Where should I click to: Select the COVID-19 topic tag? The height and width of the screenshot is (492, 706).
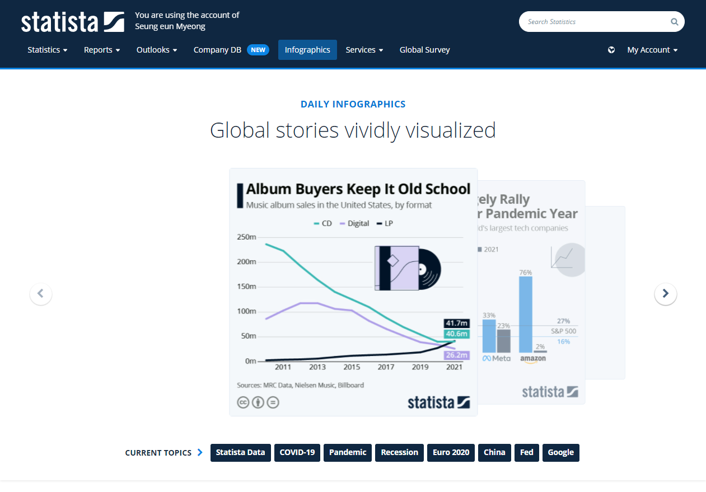(297, 453)
